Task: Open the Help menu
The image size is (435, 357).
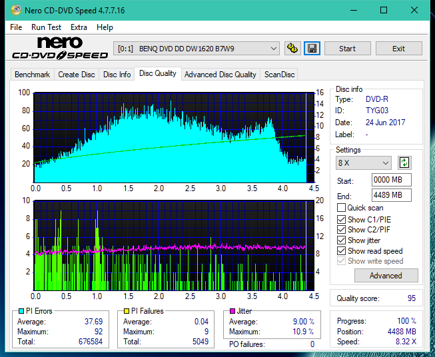Action: tap(105, 27)
